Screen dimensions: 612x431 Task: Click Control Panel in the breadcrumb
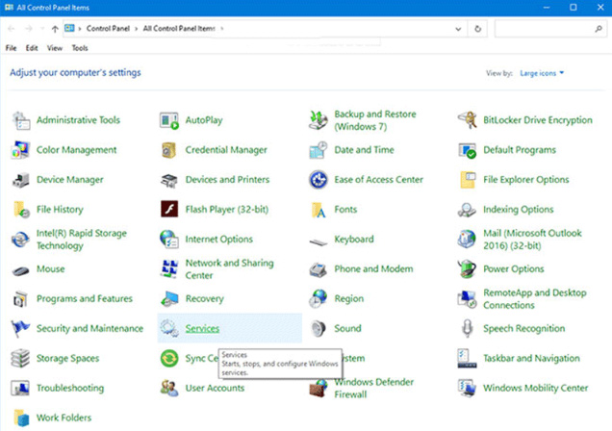point(108,29)
